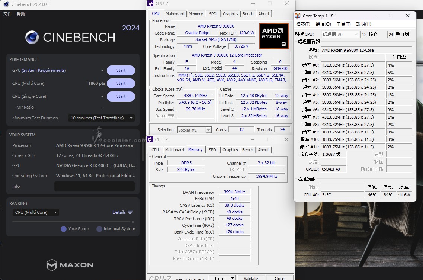Open Core Temp's 工具(T) menu
The width and height of the screenshot is (423, 280).
coord(343,24)
